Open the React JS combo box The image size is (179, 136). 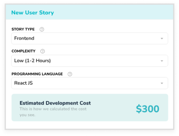click(89, 83)
